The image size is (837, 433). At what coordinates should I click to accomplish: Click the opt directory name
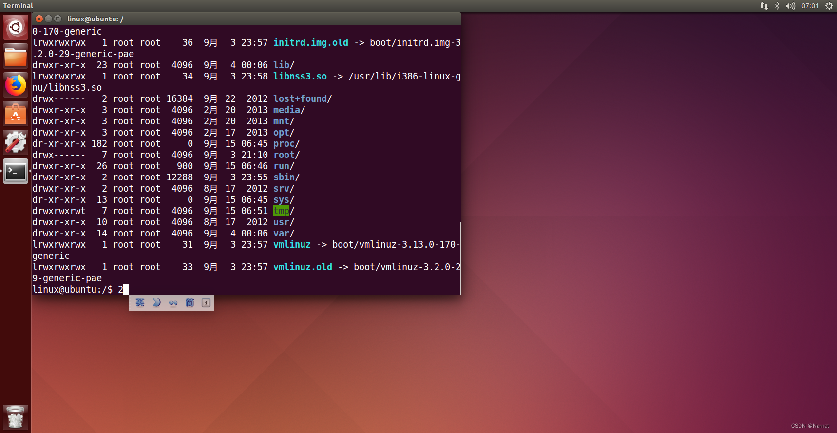(281, 133)
